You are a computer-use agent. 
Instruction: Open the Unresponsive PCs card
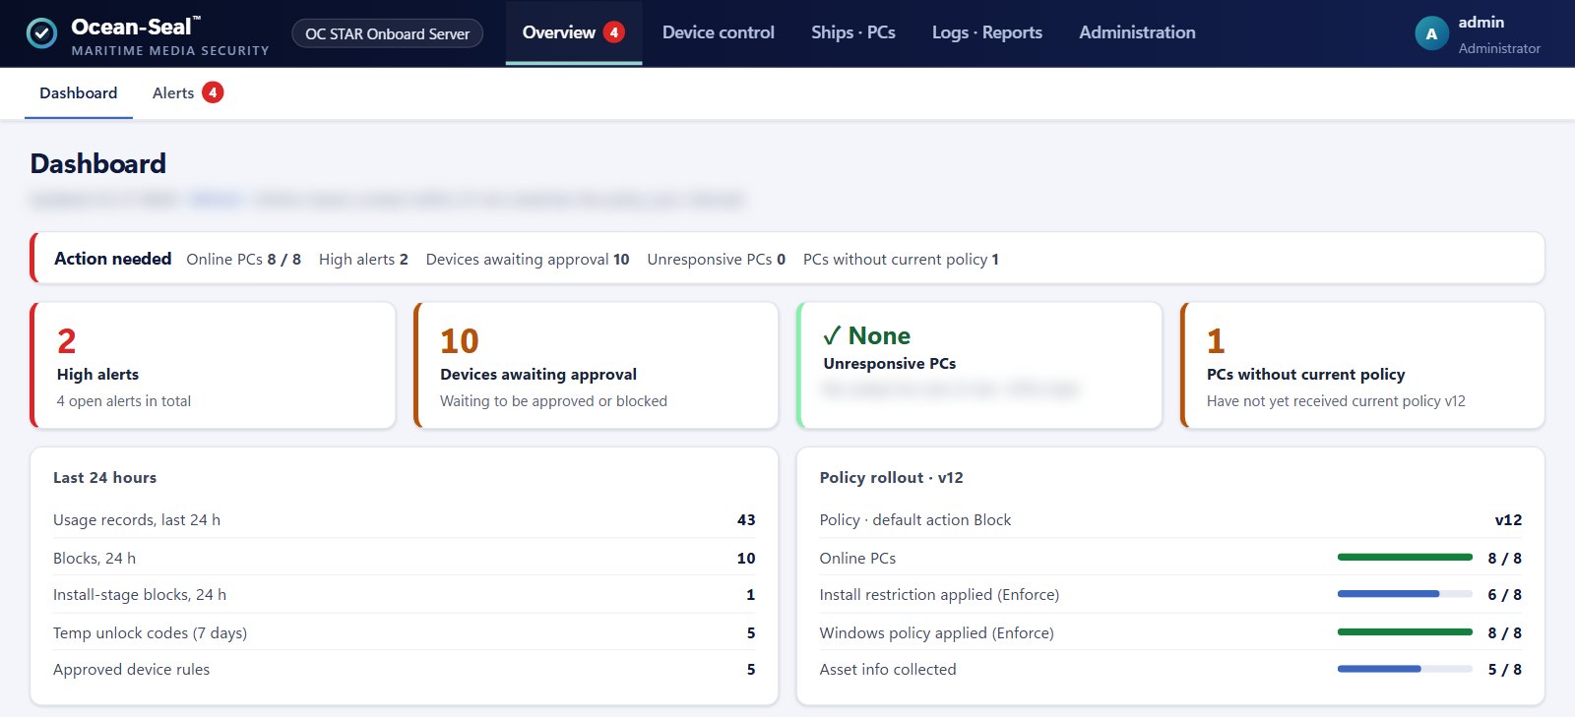979,365
